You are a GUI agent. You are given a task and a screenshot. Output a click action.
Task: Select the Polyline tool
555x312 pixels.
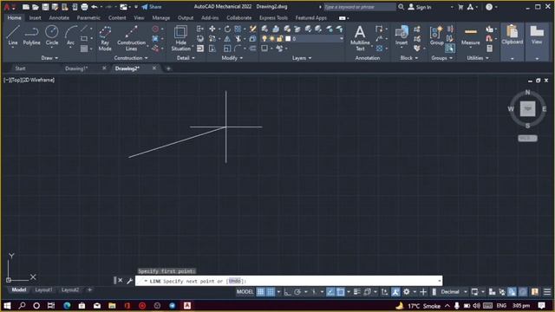click(x=31, y=36)
